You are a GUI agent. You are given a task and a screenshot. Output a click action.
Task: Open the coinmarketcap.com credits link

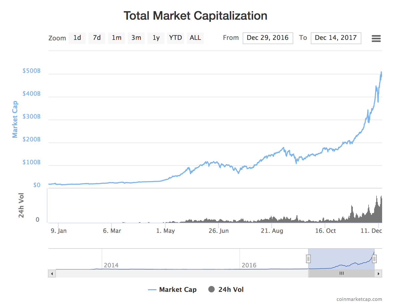point(359,299)
